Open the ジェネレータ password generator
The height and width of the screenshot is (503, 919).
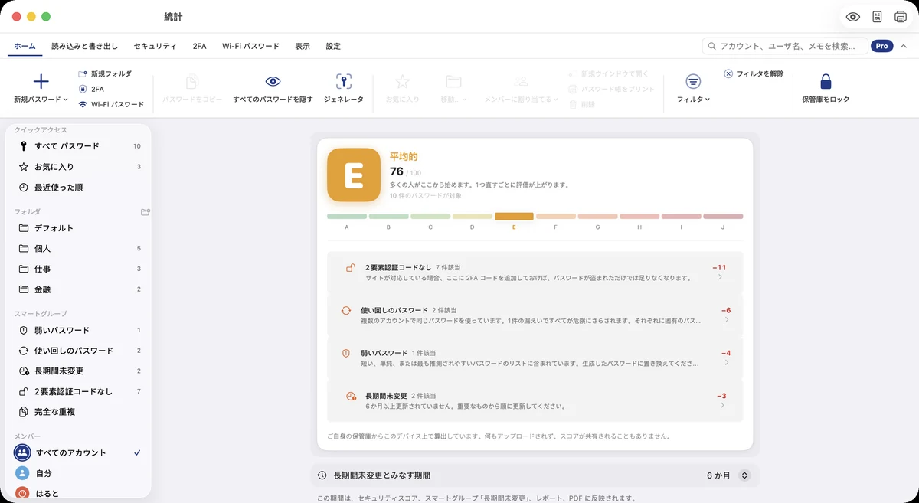coord(344,89)
